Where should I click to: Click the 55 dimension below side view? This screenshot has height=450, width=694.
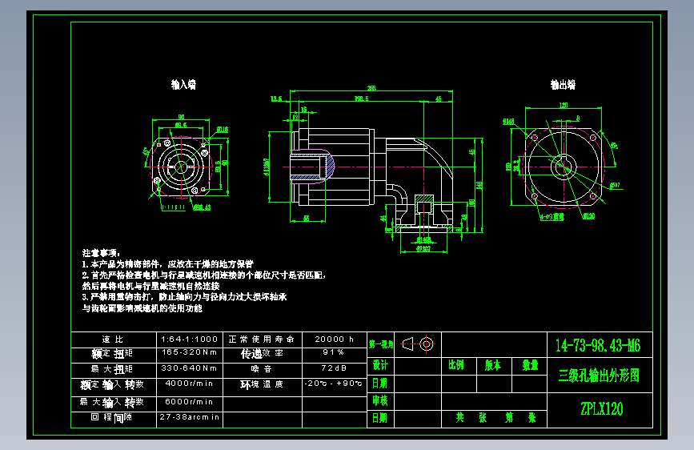click(x=307, y=219)
